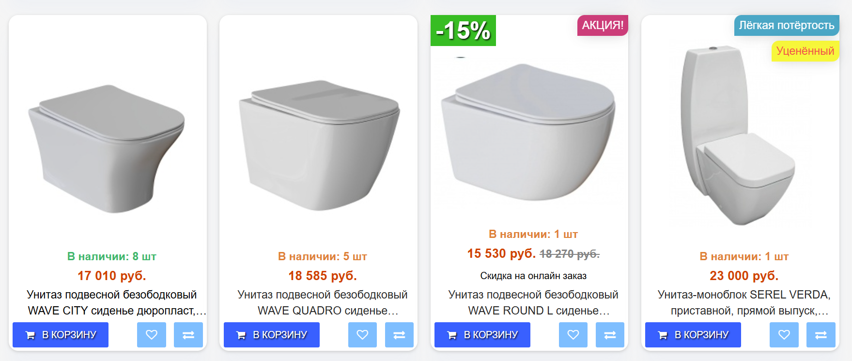Open the WAVE QUADRO product title link
This screenshot has width=852, height=361.
323,302
